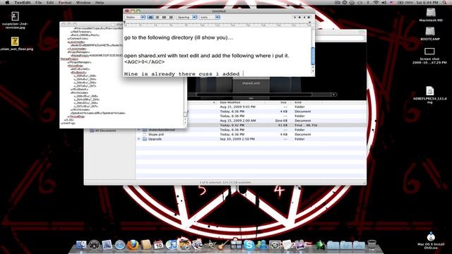Image resolution: width=452 pixels, height=254 pixels.
Task: Center text in TextEdit toolbar
Action: (157, 17)
